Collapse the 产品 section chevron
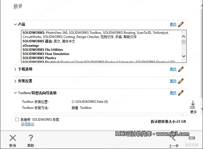The image size is (203, 149). (x=15, y=24)
